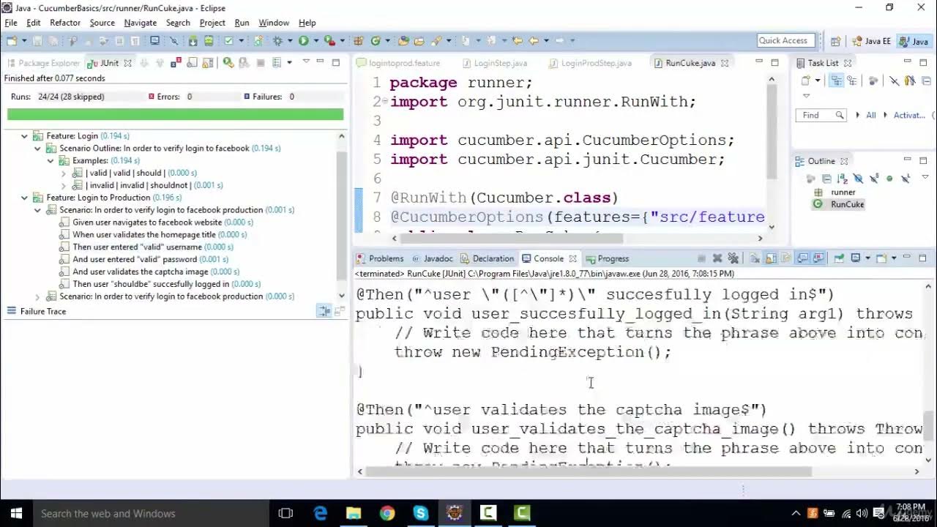Click the Run green play icon

click(303, 40)
